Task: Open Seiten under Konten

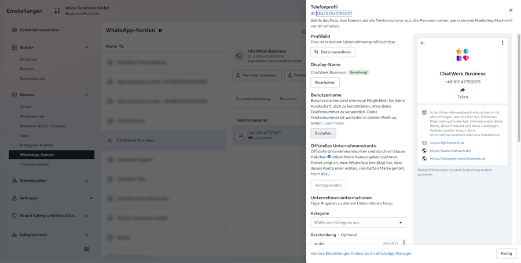Action: 25,107
